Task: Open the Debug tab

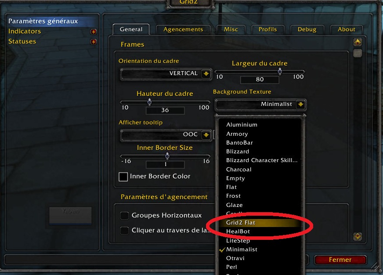Action: 307,29
